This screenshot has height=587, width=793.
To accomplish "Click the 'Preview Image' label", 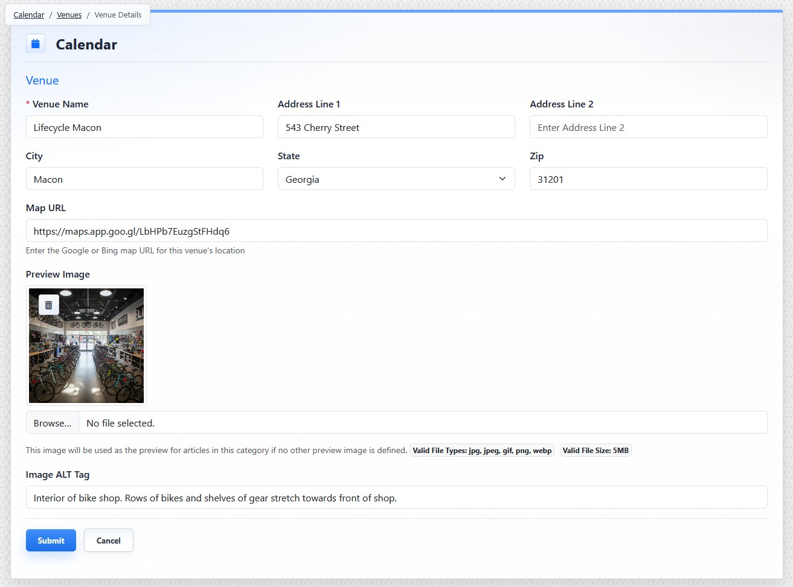I will point(58,274).
